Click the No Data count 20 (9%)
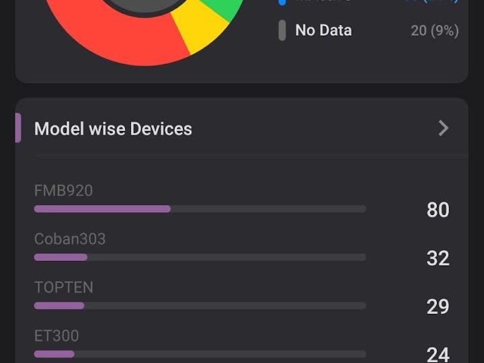484x363 pixels. click(x=435, y=30)
